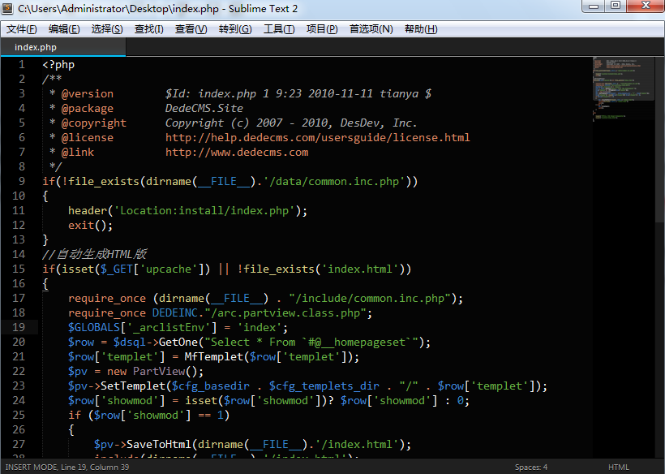Click line number 1 in gutter
The height and width of the screenshot is (474, 665).
pos(22,64)
